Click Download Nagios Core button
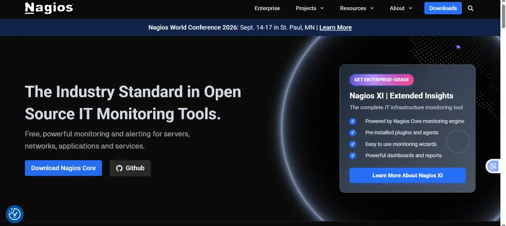This screenshot has height=226, width=506. 63,168
